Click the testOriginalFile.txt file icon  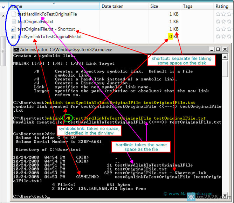pos(13,22)
